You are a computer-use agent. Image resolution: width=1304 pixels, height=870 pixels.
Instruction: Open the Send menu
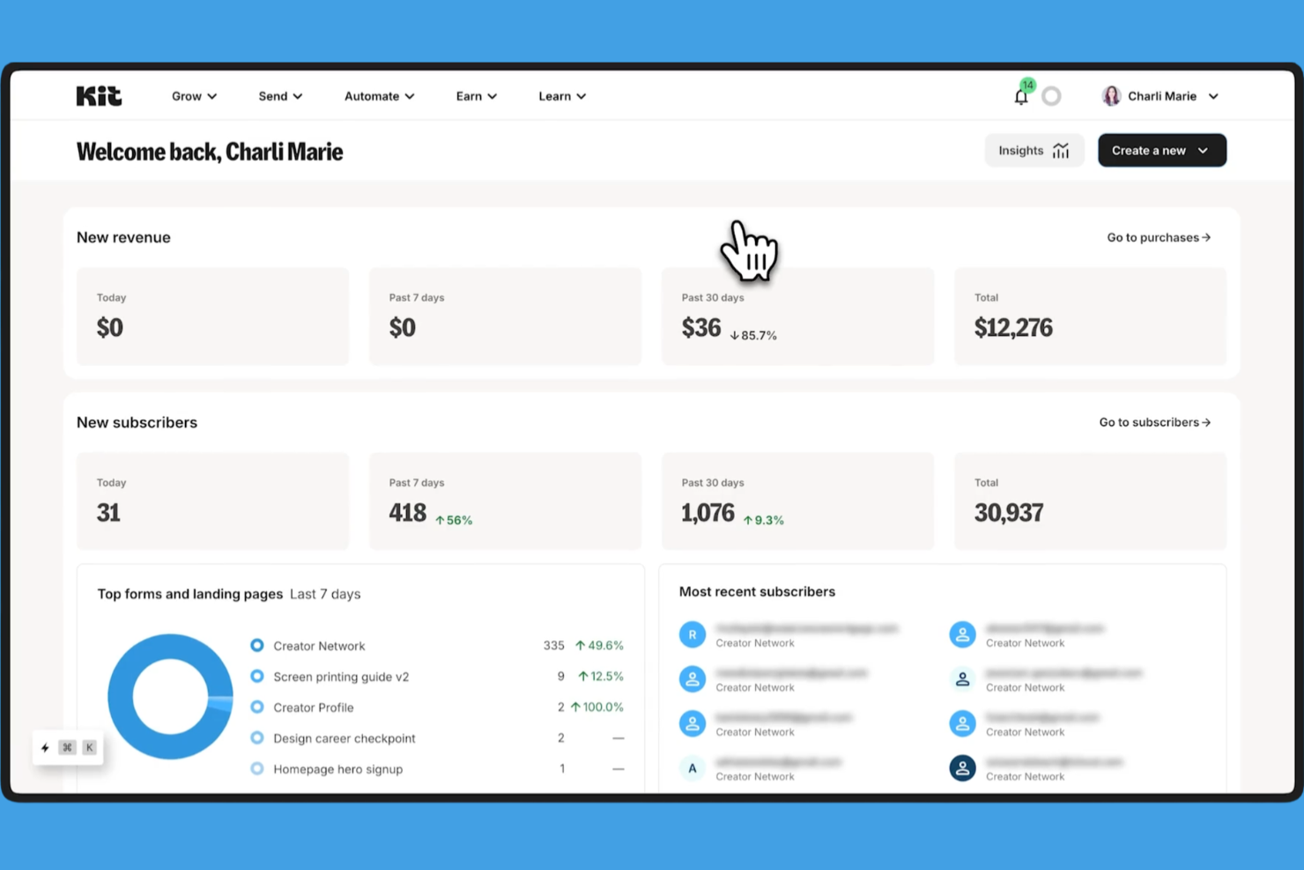(279, 96)
